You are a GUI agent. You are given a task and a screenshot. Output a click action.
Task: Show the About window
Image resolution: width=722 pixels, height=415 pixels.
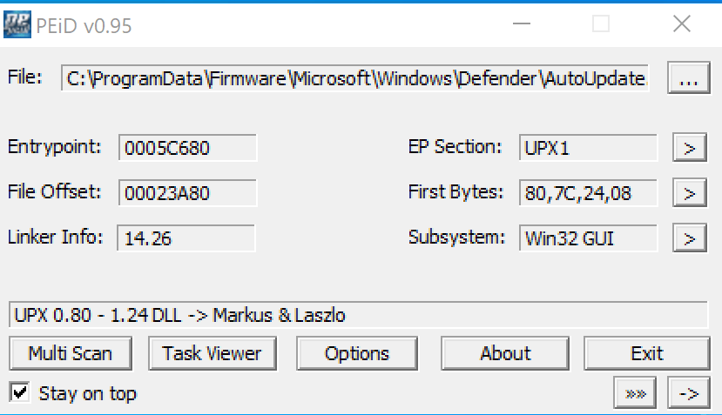tap(504, 353)
